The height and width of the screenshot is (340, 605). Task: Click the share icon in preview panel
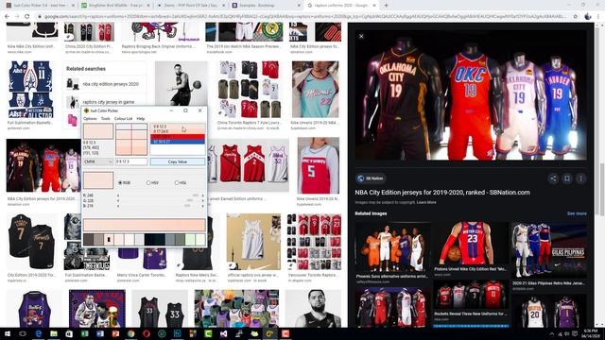[x=553, y=178]
